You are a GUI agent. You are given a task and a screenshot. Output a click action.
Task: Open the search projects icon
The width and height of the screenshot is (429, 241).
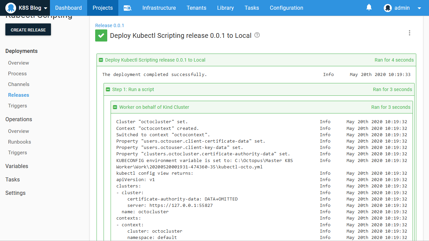(x=127, y=8)
